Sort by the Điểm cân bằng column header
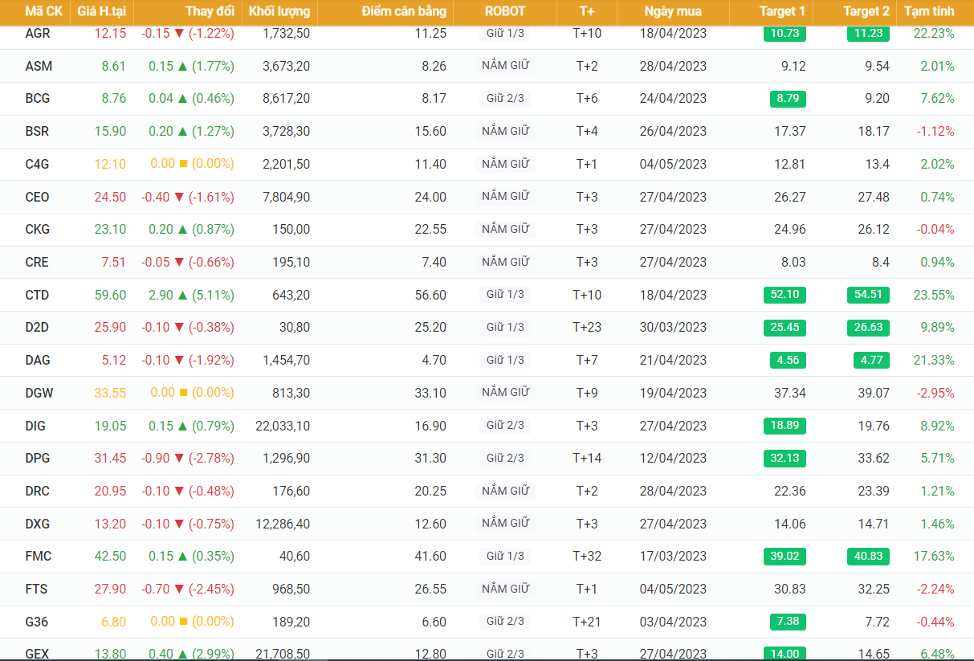The image size is (974, 661). tap(404, 11)
